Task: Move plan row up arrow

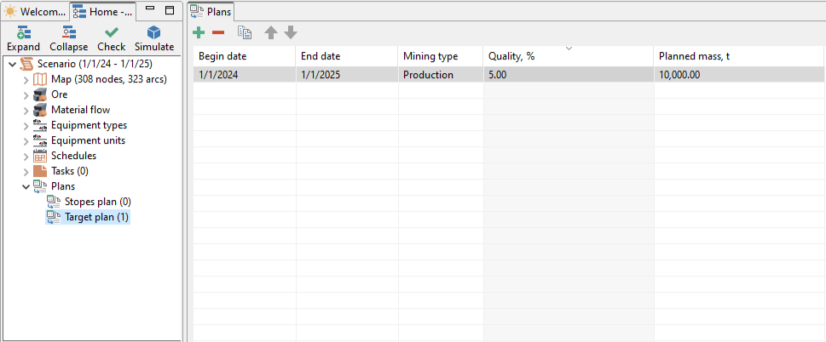Action: click(x=271, y=33)
